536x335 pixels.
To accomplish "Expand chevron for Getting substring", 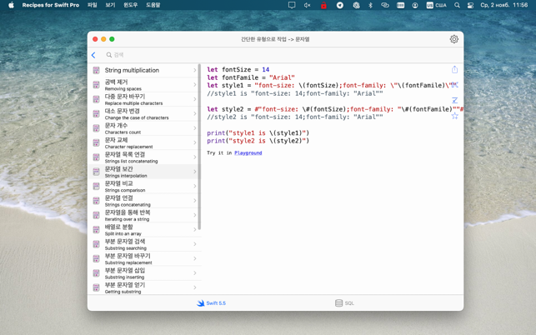I will point(195,287).
